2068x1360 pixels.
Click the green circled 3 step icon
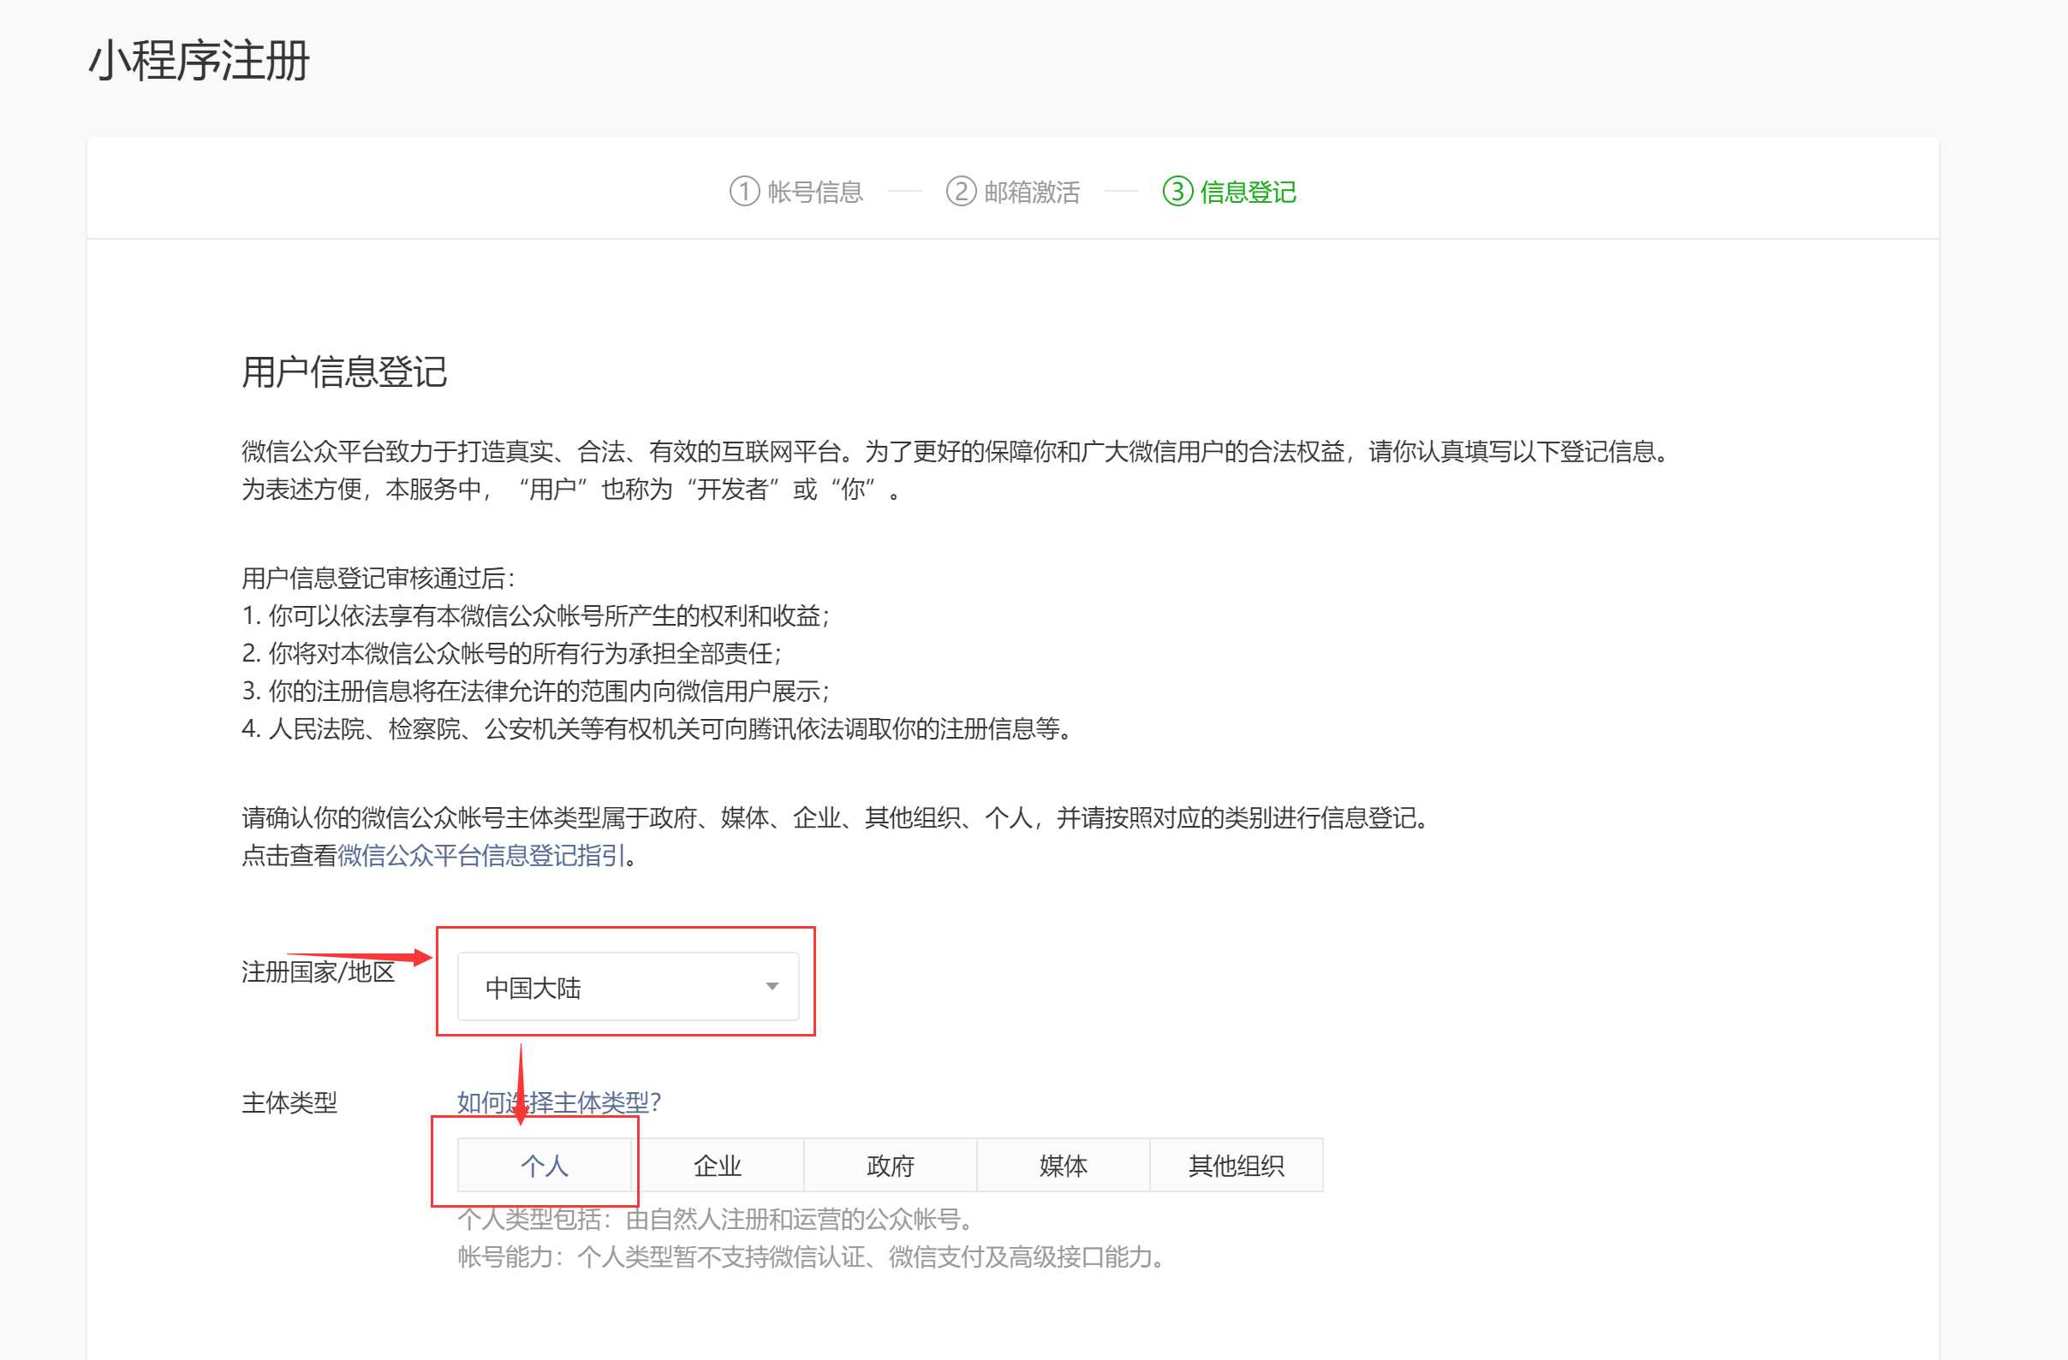click(1177, 191)
